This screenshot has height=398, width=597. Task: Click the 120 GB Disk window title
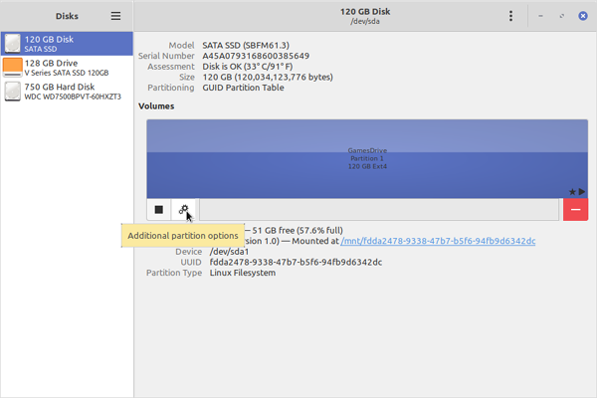pyautogui.click(x=364, y=11)
